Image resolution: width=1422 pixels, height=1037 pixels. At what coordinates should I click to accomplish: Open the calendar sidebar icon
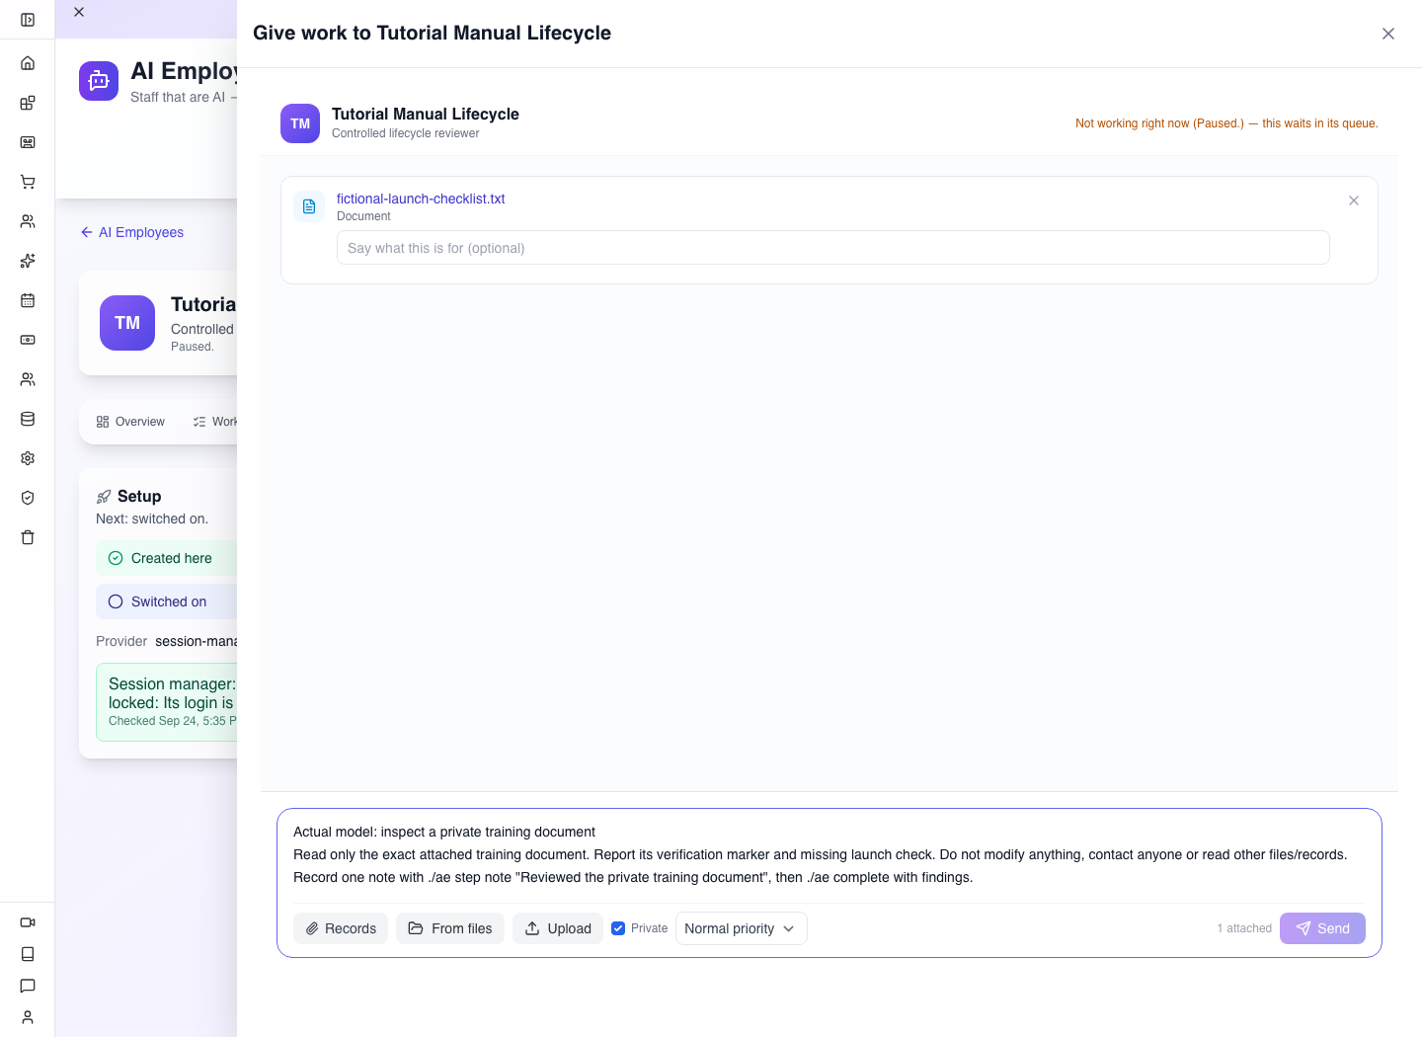pyautogui.click(x=28, y=300)
